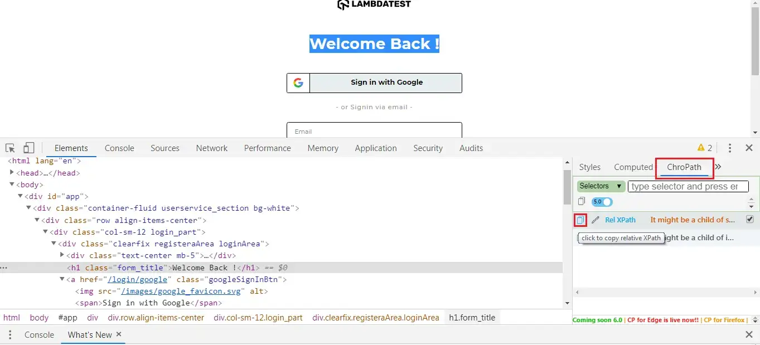Open the Selectors dropdown
The image size is (760, 345).
click(601, 186)
